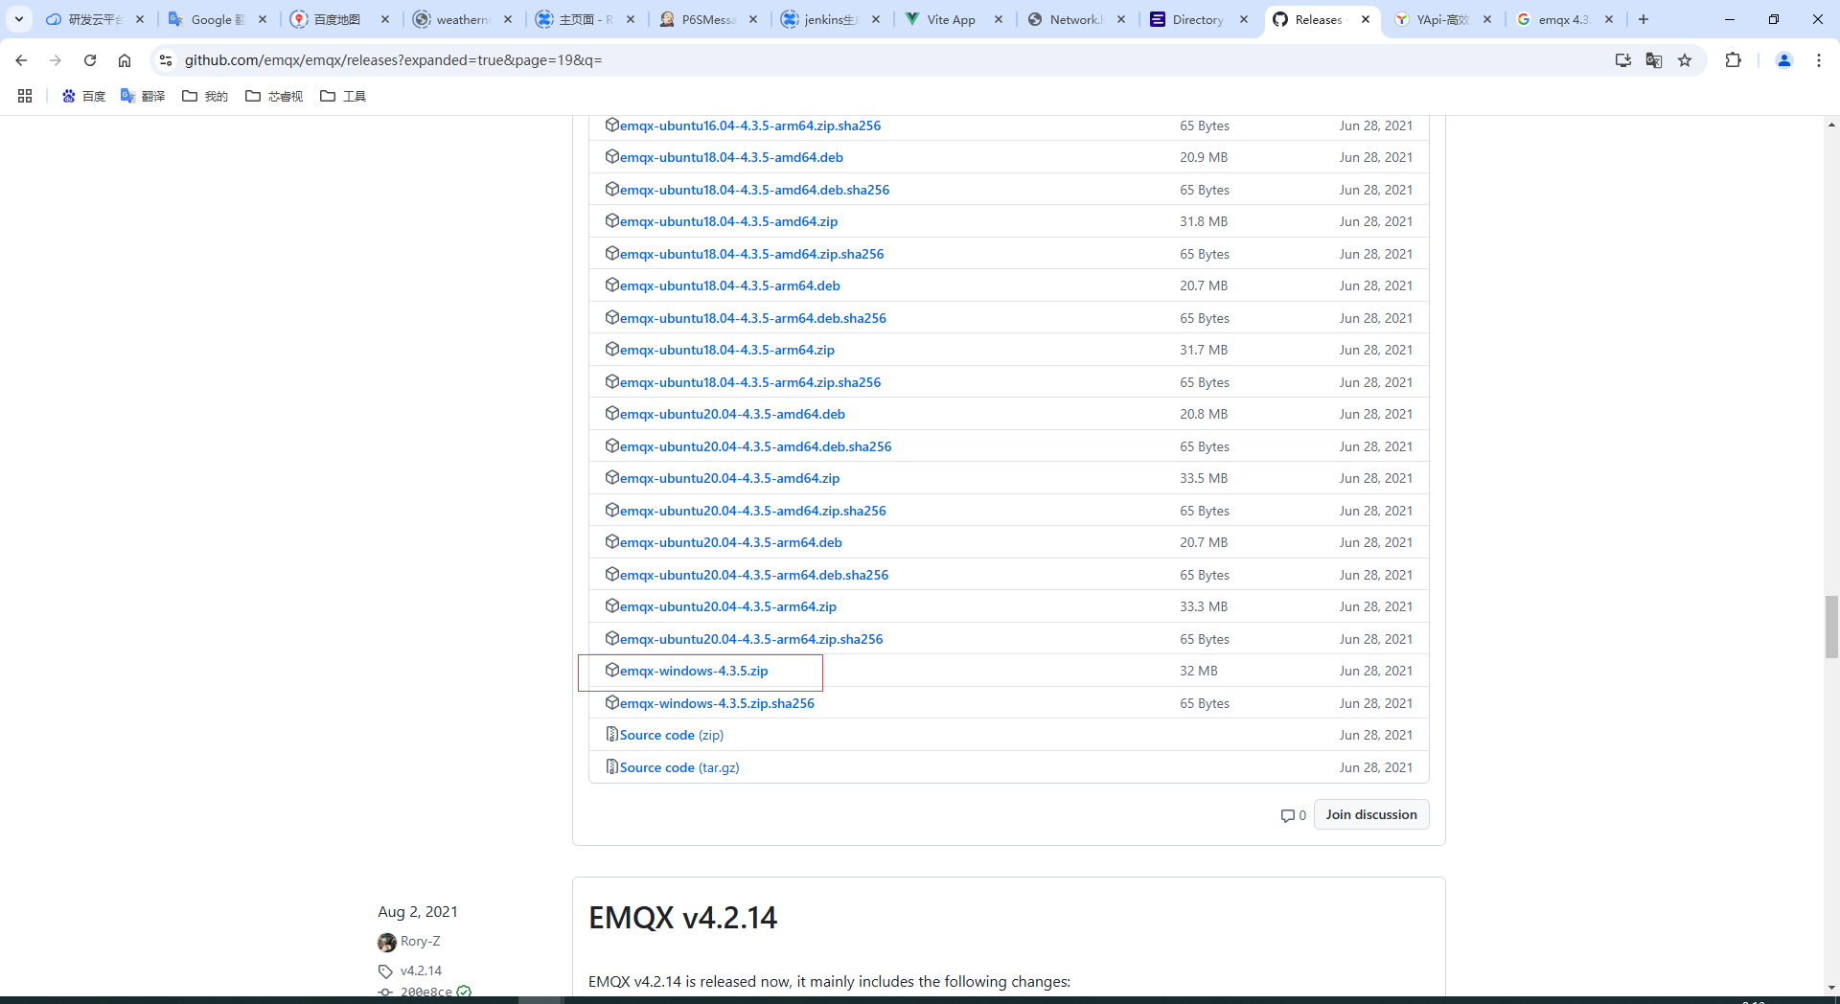The width and height of the screenshot is (1840, 1004).
Task: Open the extensions puzzle icon
Action: pyautogui.click(x=1733, y=60)
